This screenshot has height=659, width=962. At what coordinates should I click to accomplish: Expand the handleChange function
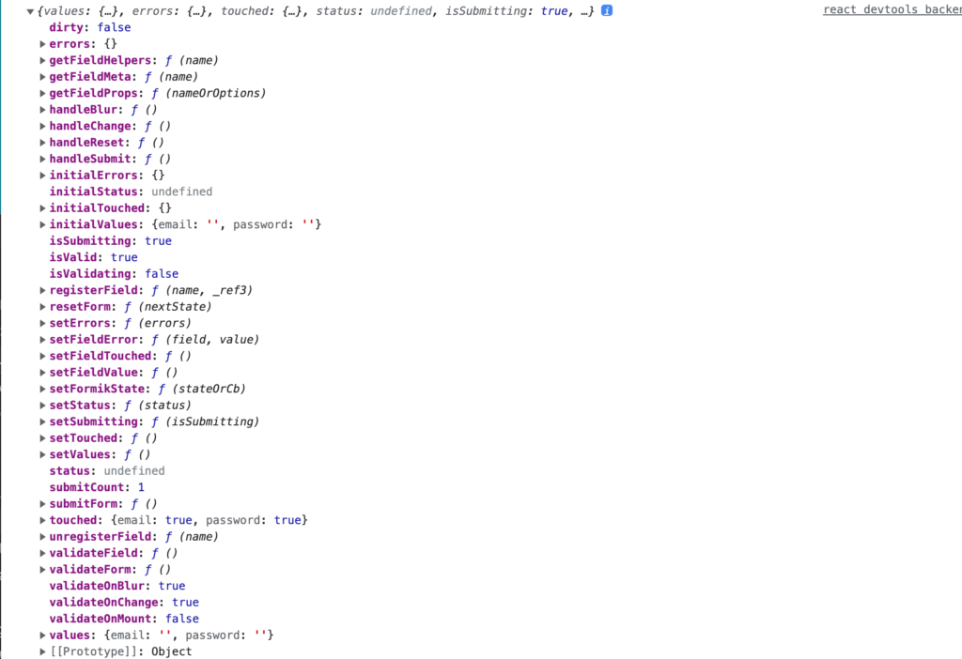42,126
